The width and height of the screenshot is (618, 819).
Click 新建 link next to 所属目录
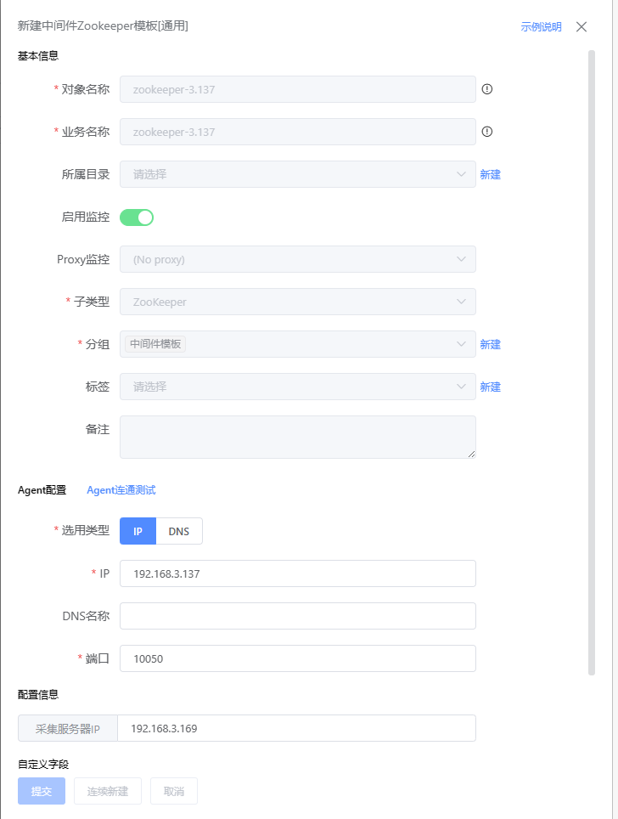pyautogui.click(x=490, y=174)
